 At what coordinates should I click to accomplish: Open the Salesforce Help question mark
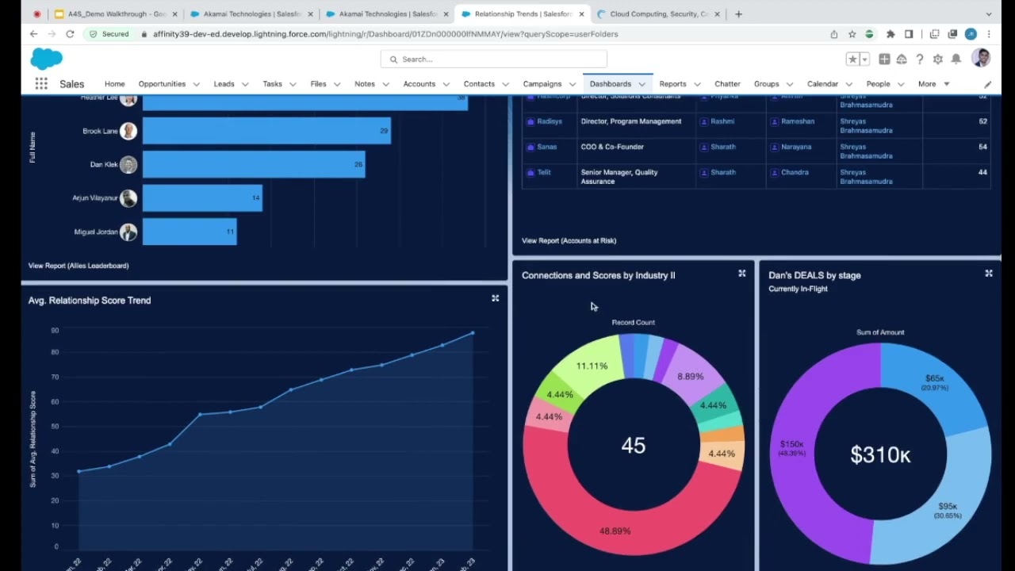920,59
